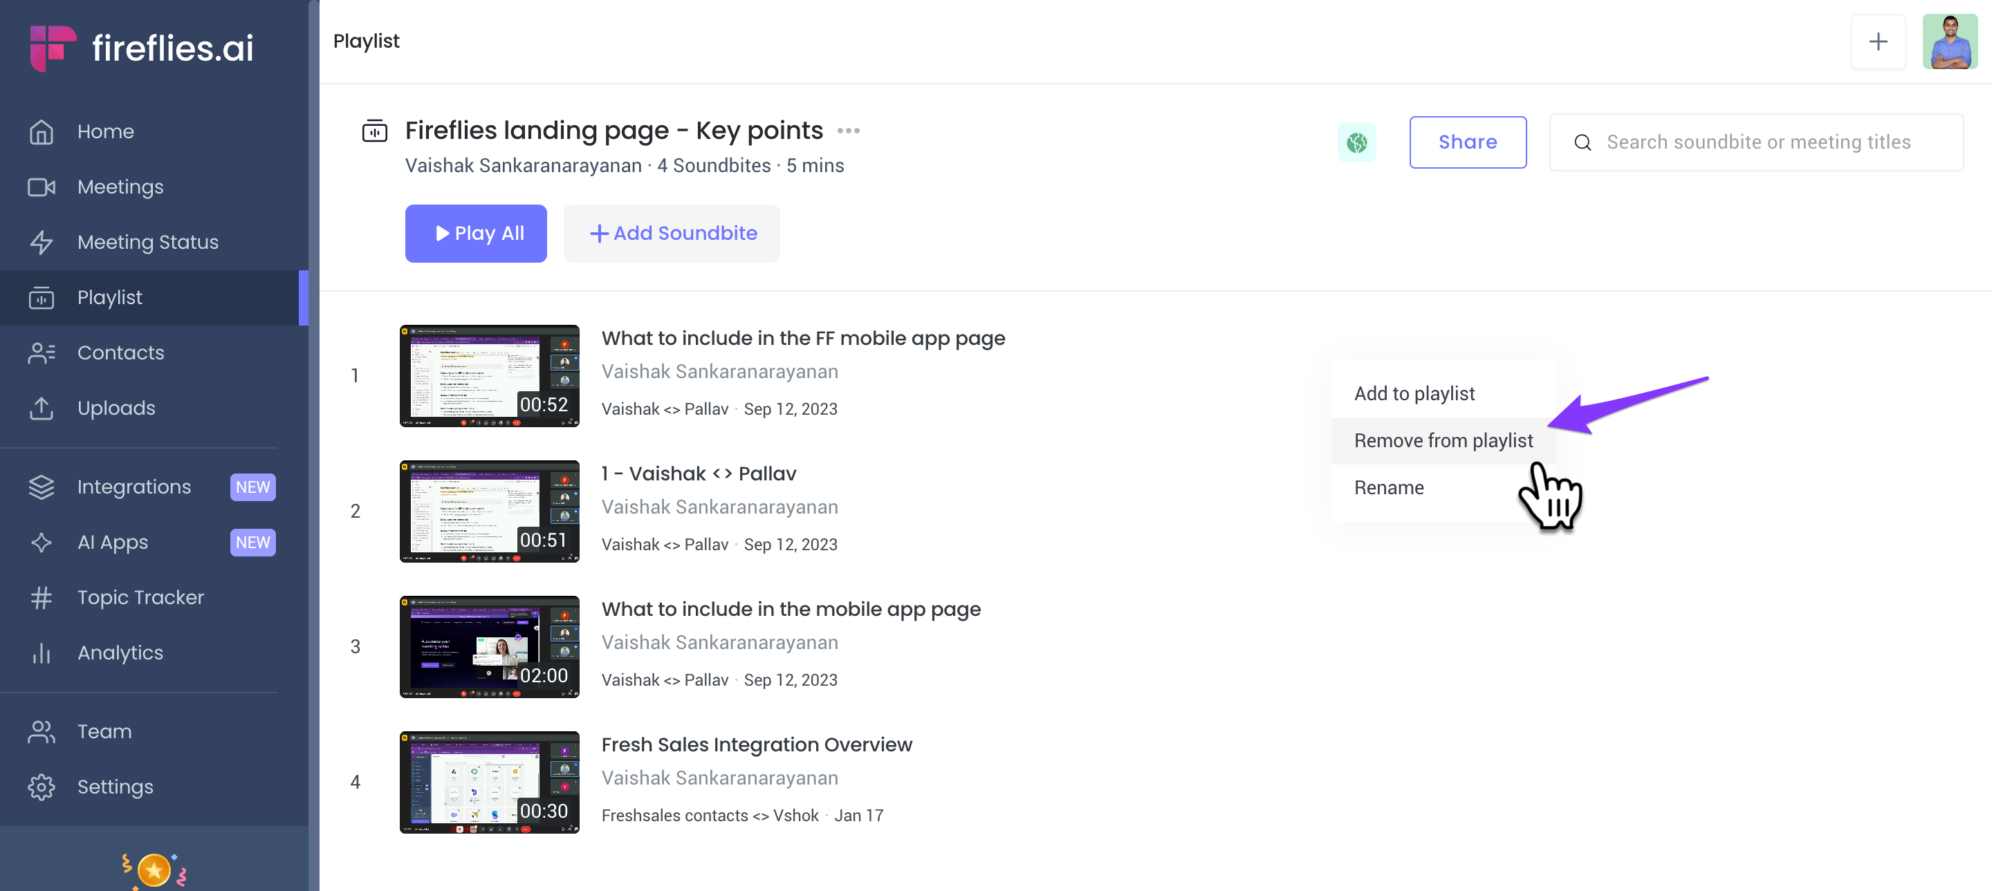Click the Play All button
The height and width of the screenshot is (891, 1992).
476,234
